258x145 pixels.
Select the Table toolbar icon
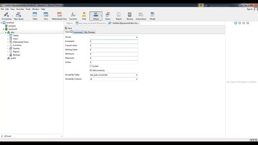35,15
